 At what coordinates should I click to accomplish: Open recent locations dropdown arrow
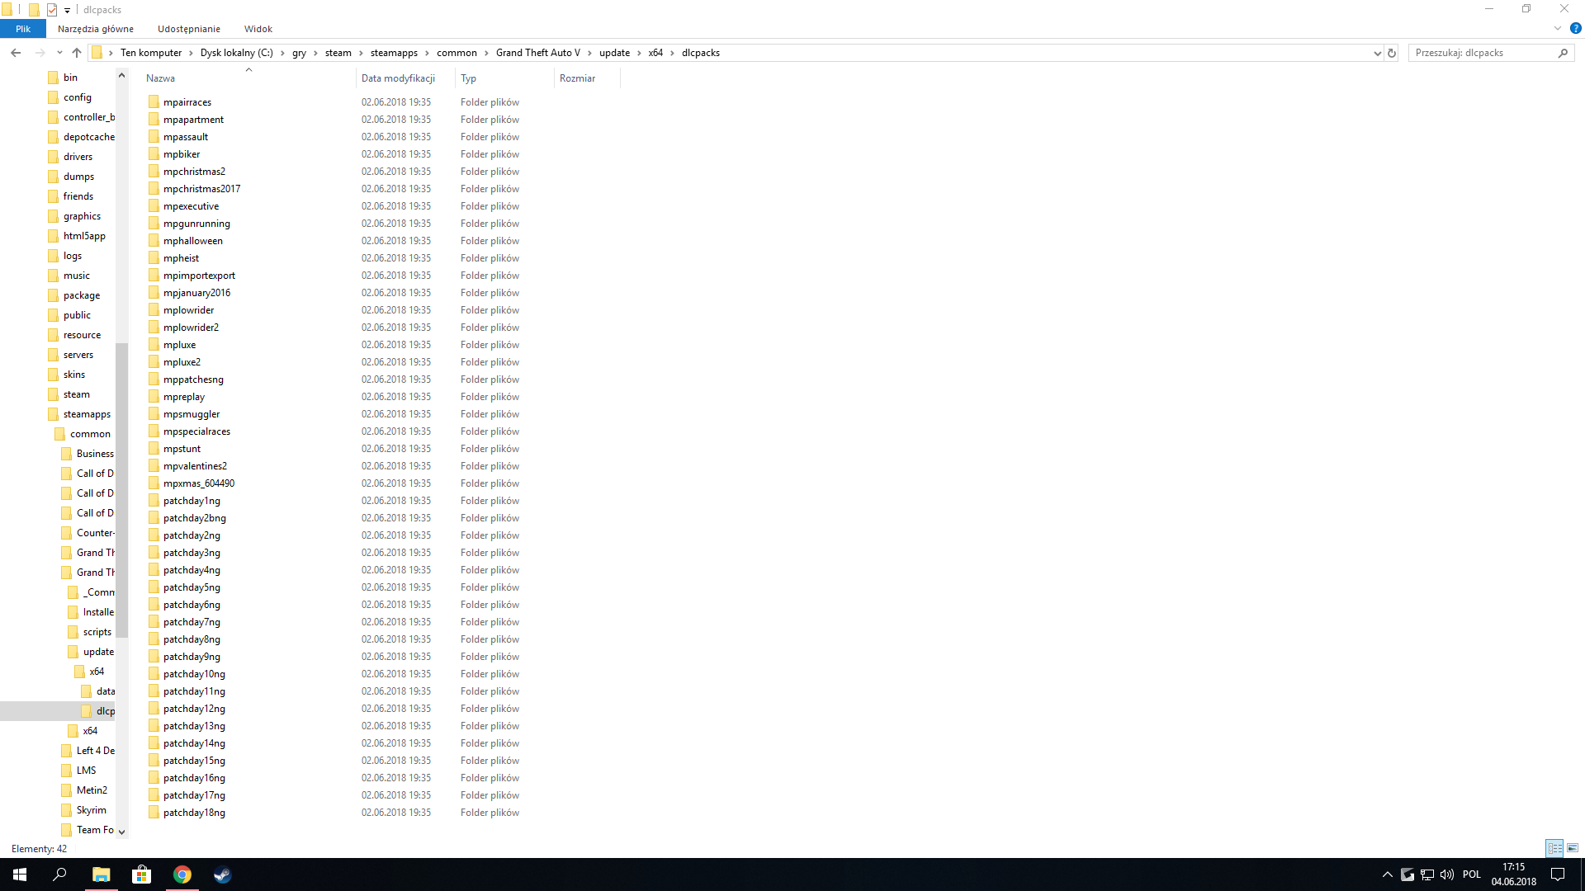(x=59, y=53)
